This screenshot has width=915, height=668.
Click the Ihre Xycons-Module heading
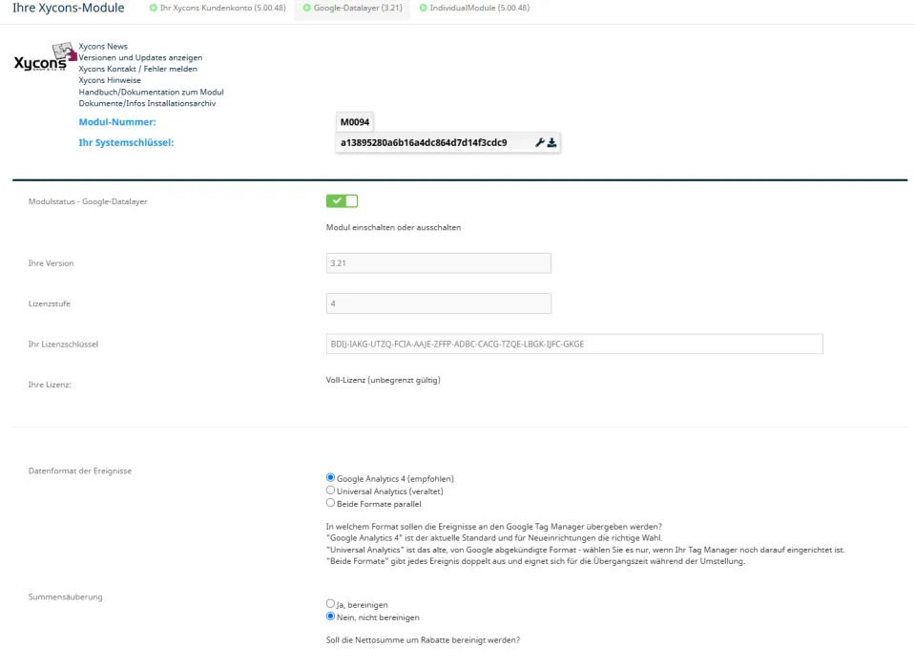click(69, 9)
